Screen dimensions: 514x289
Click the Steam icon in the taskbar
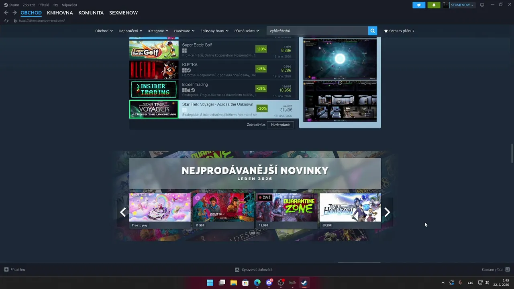click(304, 283)
